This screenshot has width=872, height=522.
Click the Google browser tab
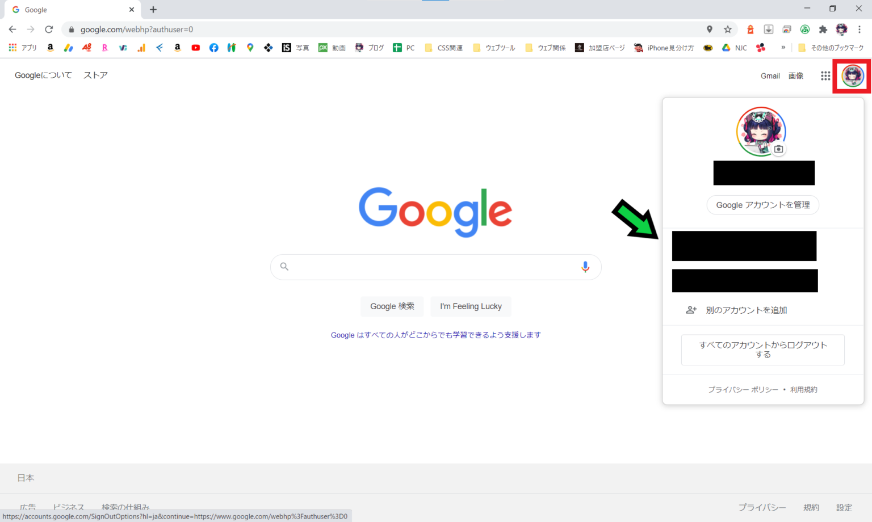tap(68, 10)
